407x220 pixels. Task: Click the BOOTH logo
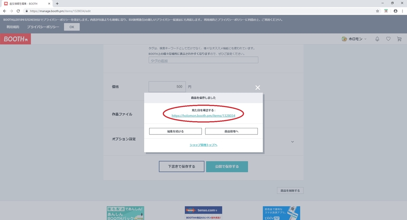(x=15, y=39)
